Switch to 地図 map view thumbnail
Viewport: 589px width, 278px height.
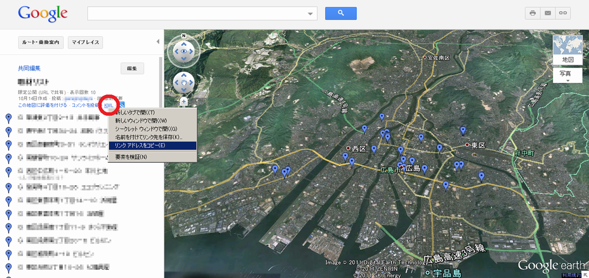[x=568, y=50]
